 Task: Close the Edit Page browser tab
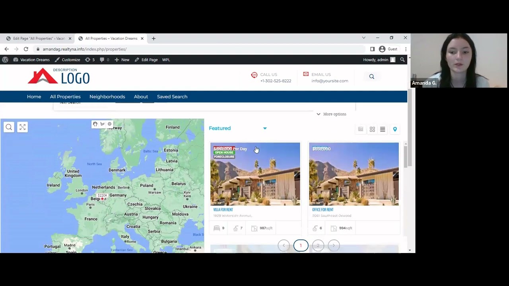70,39
